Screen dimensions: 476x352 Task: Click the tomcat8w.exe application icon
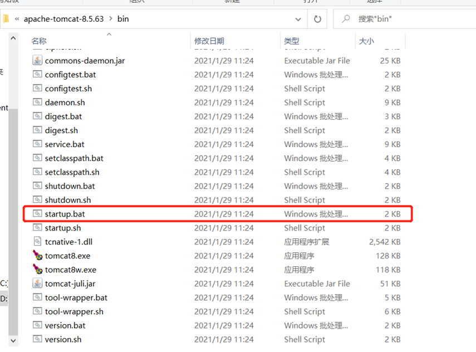(38, 269)
